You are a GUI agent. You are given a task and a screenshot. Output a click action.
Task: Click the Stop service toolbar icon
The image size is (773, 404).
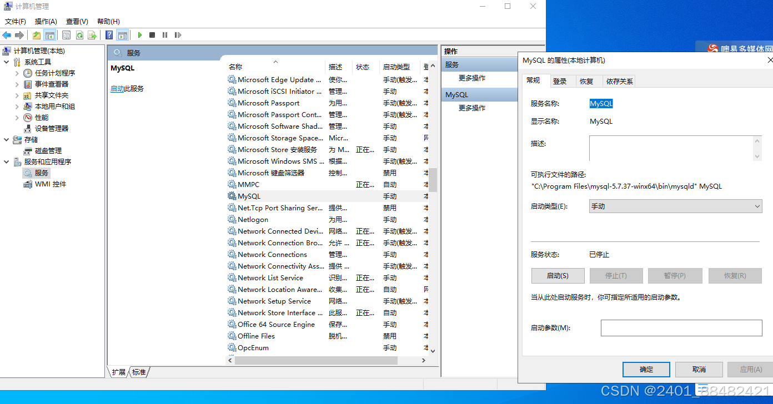[152, 35]
